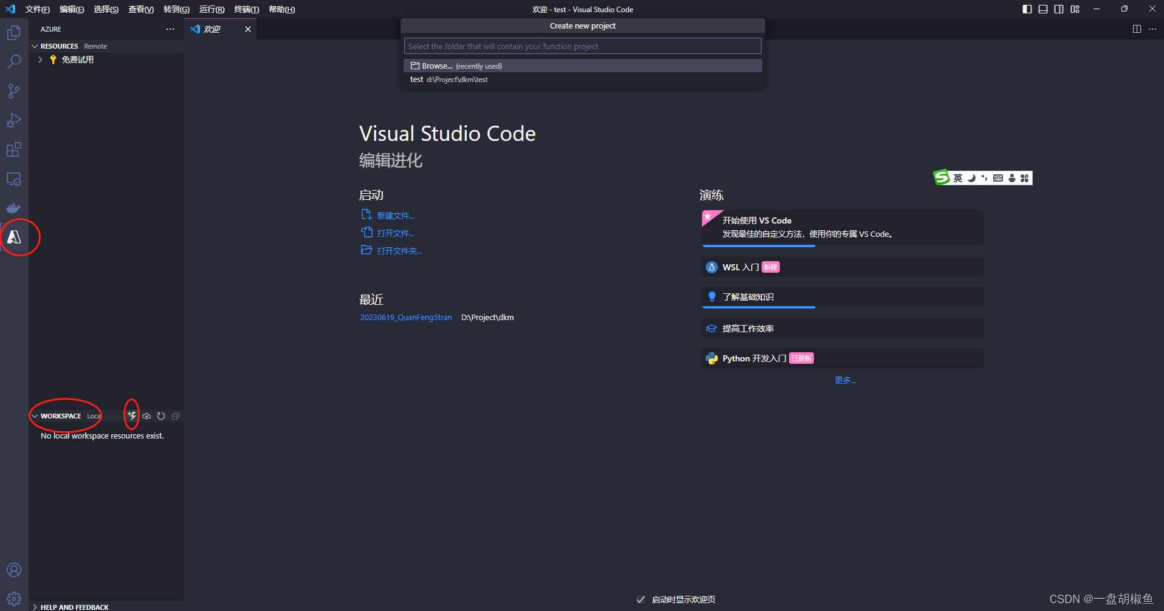Open the Manage gear icon
The height and width of the screenshot is (611, 1164).
(x=14, y=599)
